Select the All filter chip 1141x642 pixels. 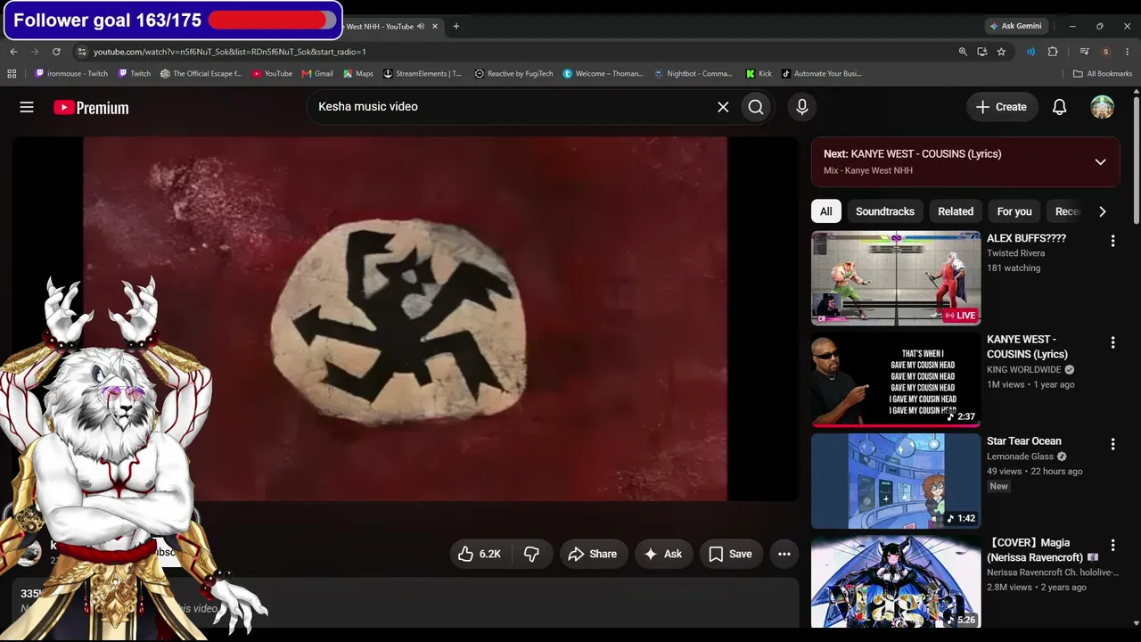click(x=826, y=211)
